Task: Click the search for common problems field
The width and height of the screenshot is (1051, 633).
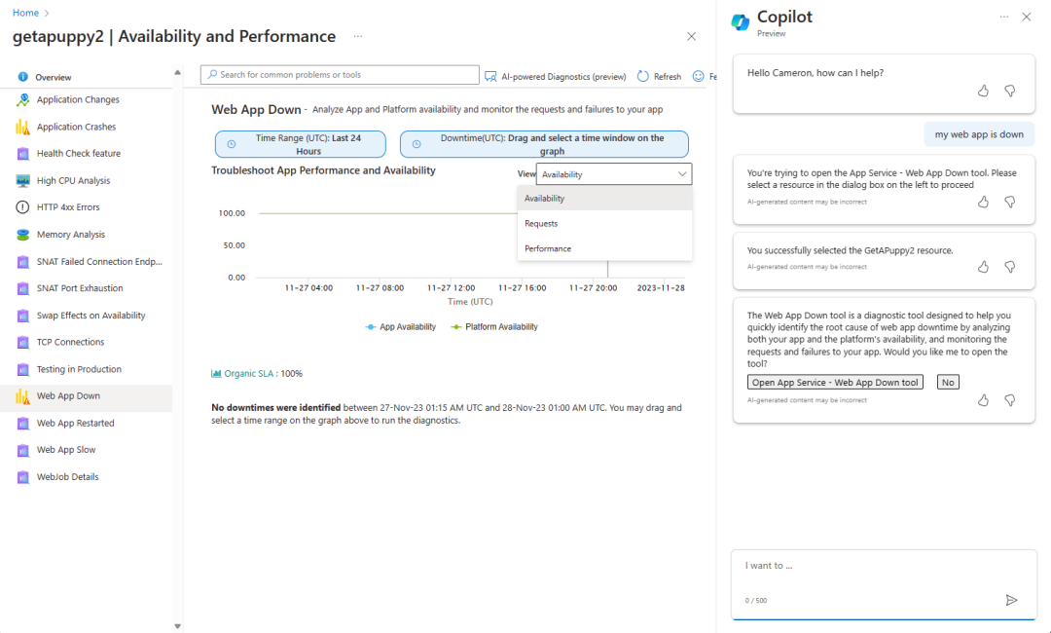Action: click(x=341, y=75)
